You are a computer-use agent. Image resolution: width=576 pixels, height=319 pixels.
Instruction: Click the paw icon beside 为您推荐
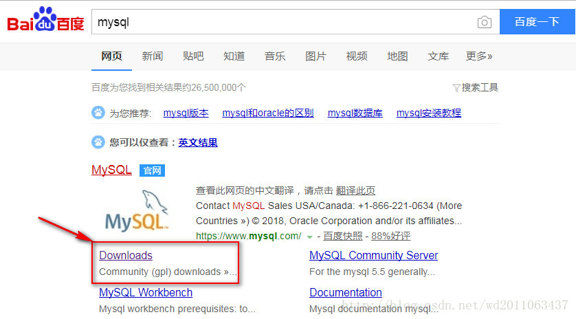(98, 113)
